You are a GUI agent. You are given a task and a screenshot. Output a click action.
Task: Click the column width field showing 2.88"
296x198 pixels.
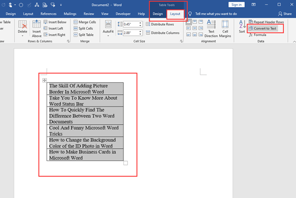(131, 33)
